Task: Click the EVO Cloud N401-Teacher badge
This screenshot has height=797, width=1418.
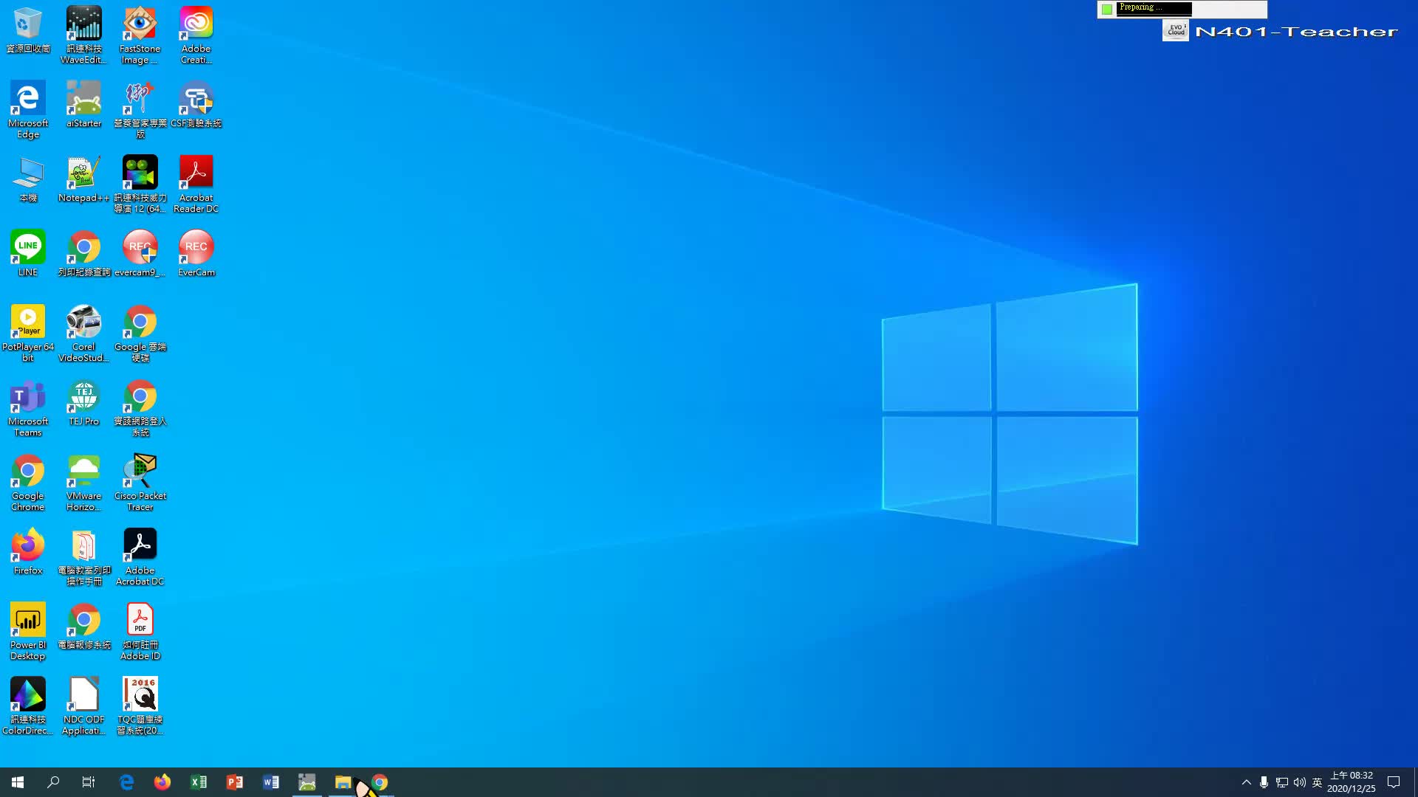Action: [1281, 31]
